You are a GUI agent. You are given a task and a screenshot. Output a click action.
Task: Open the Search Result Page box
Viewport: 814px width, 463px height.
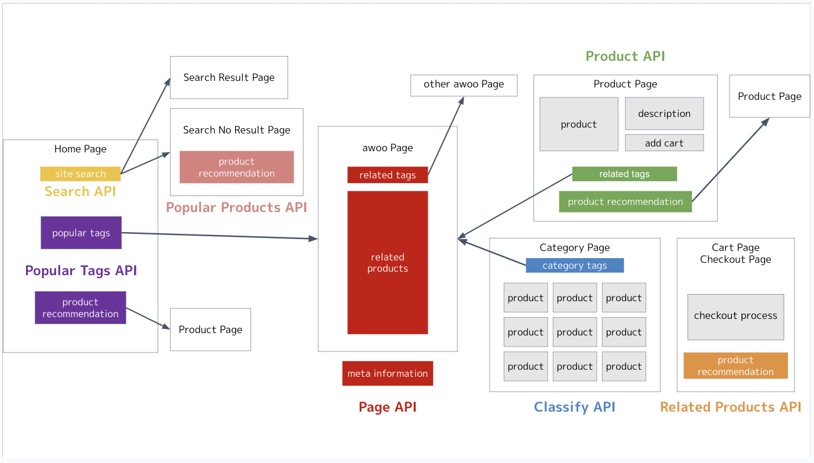tap(229, 77)
